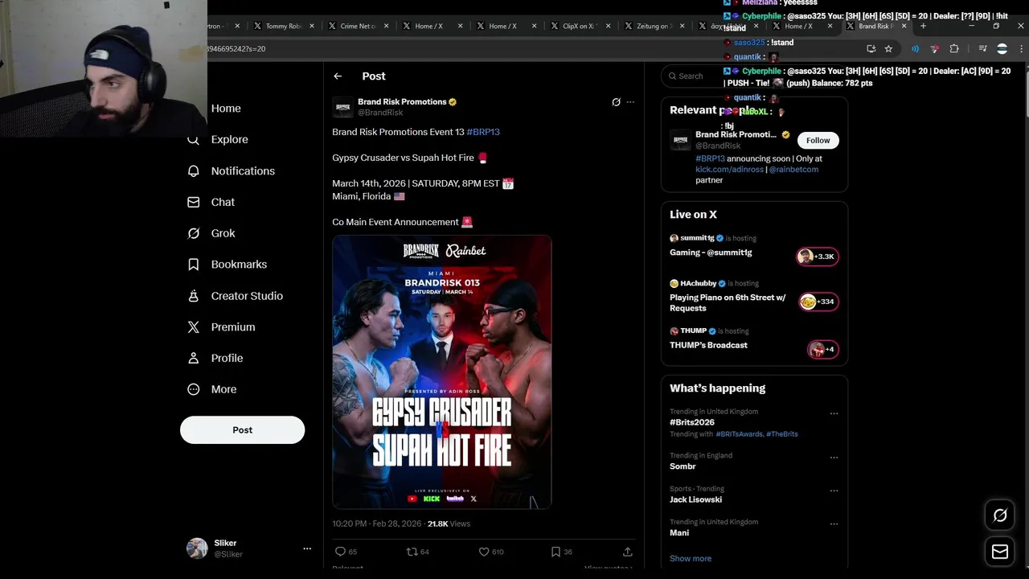1029x579 pixels.
Task: Open the @rainbetcom mention link
Action: (793, 170)
